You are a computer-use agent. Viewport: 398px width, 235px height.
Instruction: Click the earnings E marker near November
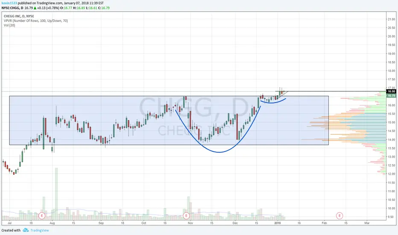point(186,216)
